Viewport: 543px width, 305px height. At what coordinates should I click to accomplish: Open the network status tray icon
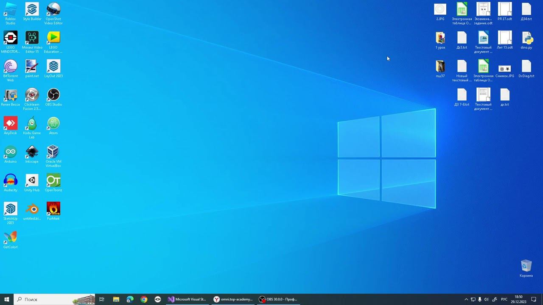(x=473, y=299)
